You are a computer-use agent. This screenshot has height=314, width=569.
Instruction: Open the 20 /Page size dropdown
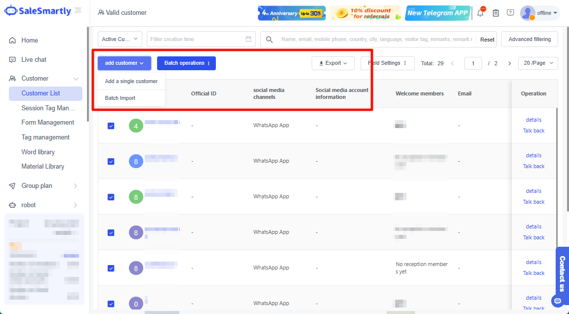click(x=537, y=63)
